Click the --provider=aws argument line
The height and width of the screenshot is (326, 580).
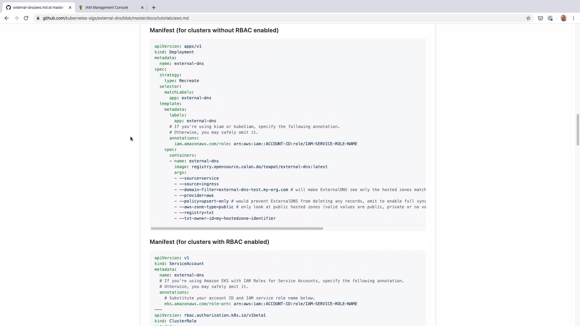(196, 195)
